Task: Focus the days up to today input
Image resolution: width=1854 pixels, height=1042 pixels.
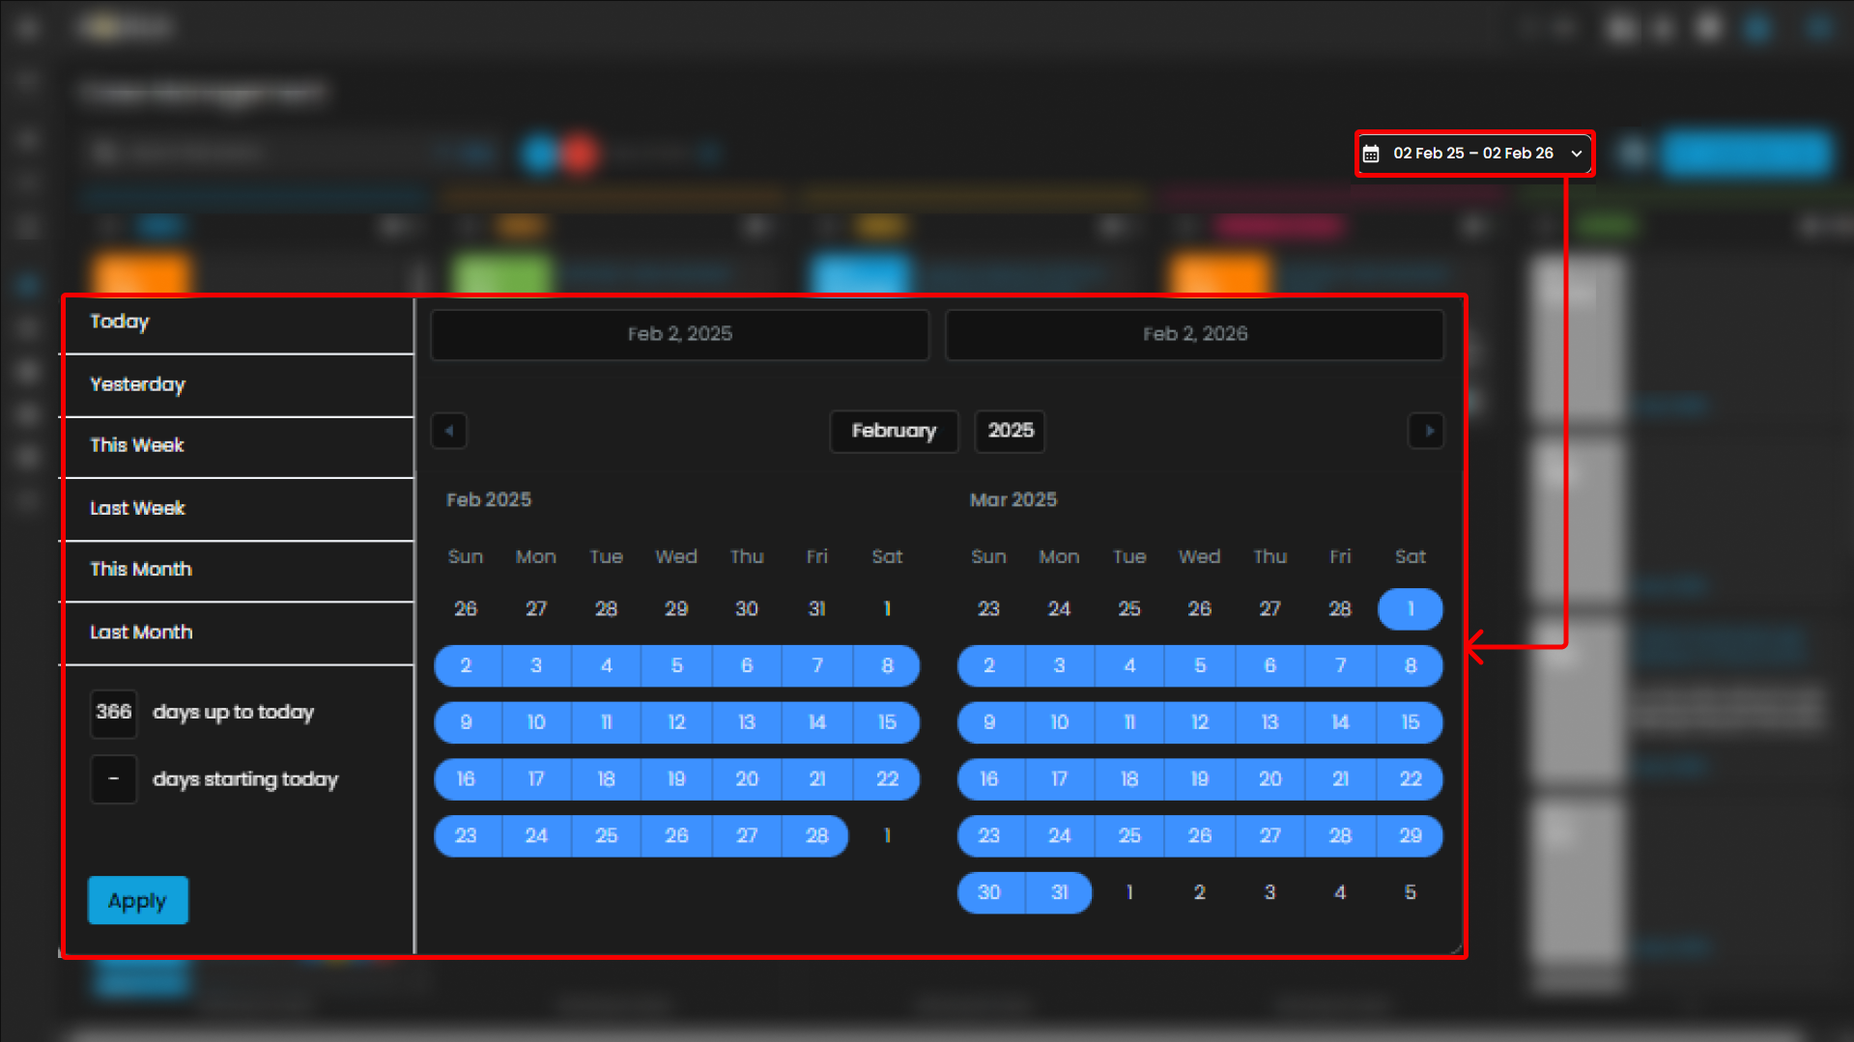Action: tap(113, 713)
